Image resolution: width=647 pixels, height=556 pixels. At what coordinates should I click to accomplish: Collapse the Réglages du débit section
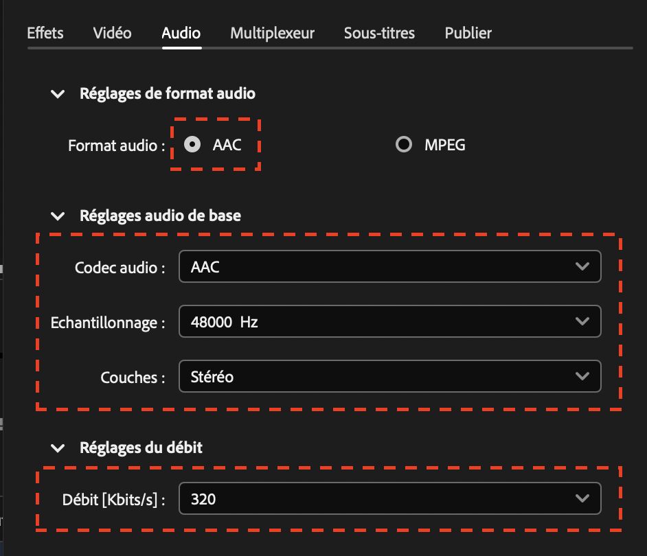[58, 447]
